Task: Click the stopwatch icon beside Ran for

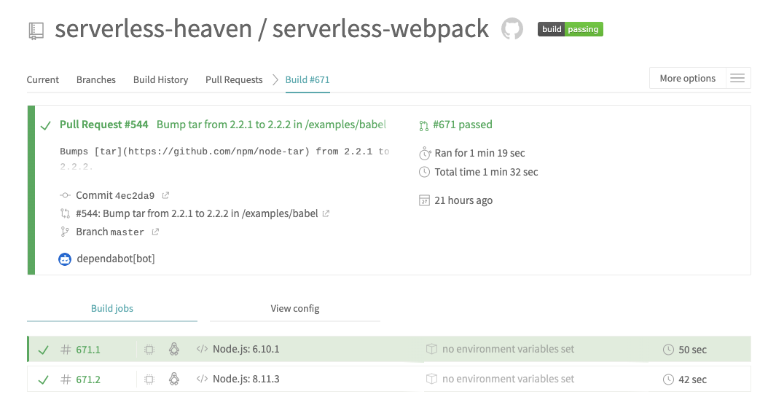Action: coord(425,153)
